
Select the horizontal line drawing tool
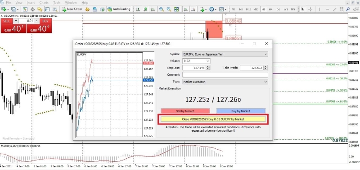(x=327, y=9)
